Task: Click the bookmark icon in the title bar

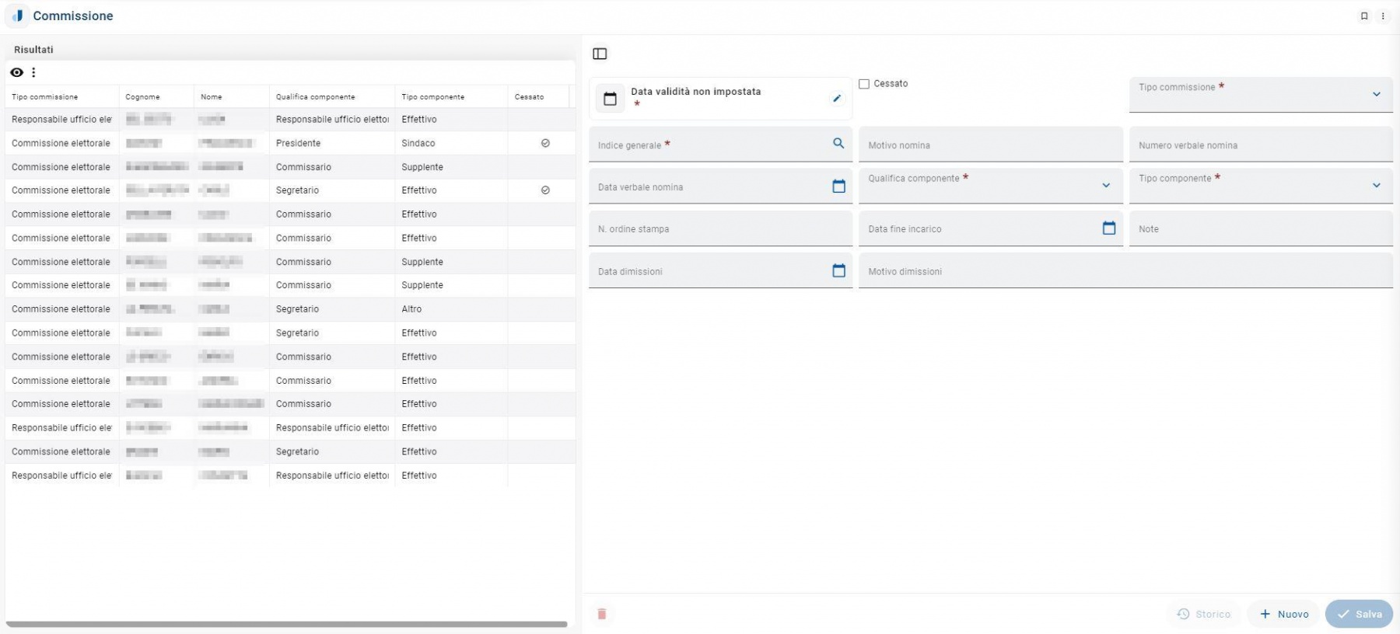Action: 1364,16
